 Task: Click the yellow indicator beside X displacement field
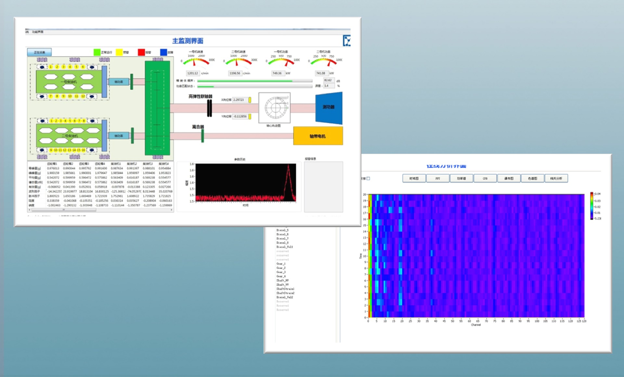click(250, 100)
